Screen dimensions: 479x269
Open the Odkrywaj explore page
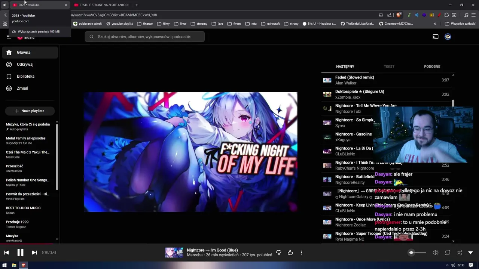[x=30, y=65]
